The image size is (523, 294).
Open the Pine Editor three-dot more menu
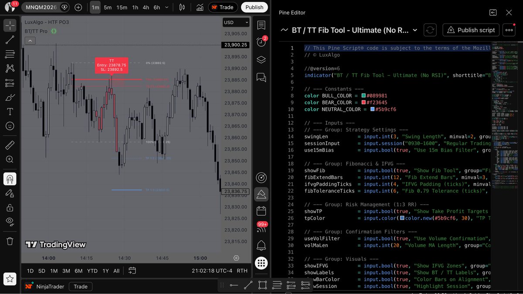509,30
